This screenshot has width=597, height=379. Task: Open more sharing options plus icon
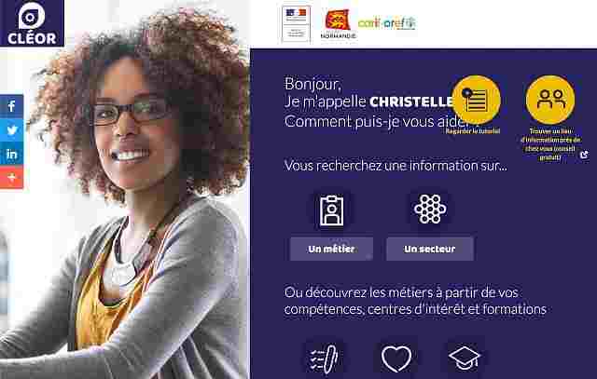[x=11, y=177]
